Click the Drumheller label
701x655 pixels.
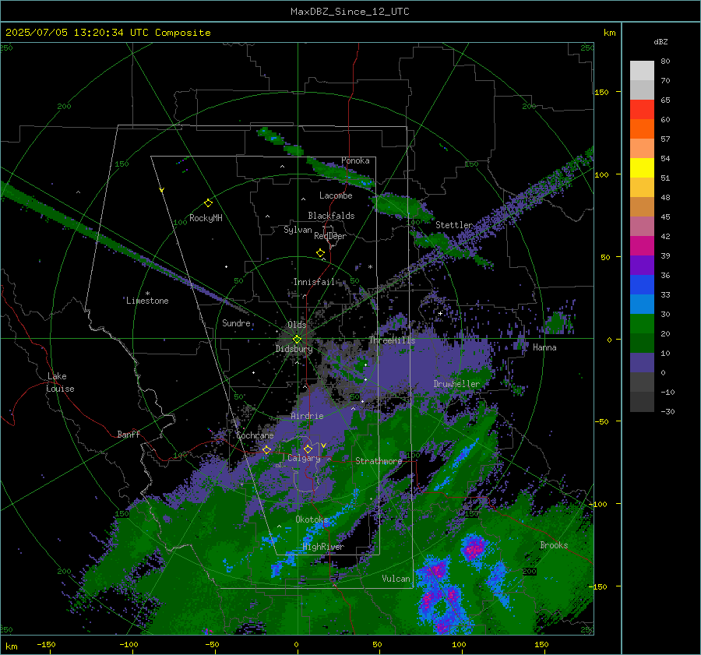456,384
